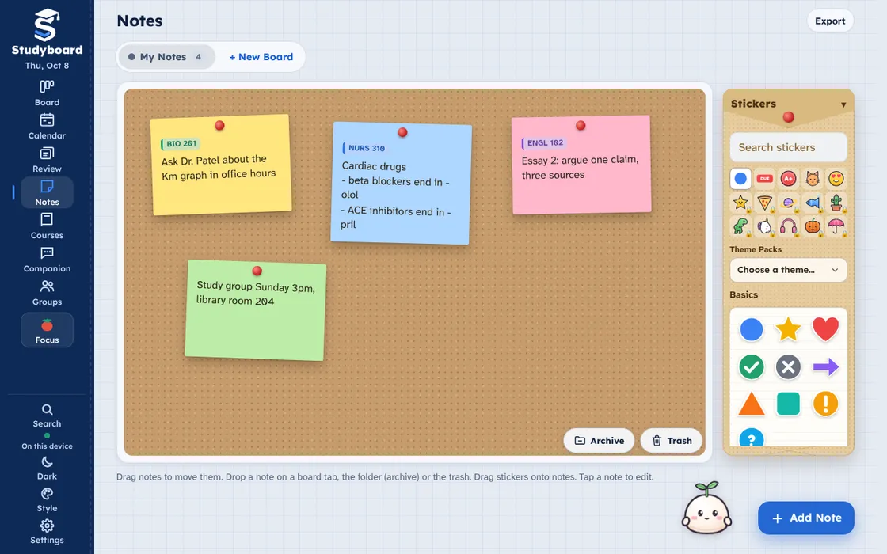
Task: Pick the purple arrow sticker in Basics
Action: point(825,367)
